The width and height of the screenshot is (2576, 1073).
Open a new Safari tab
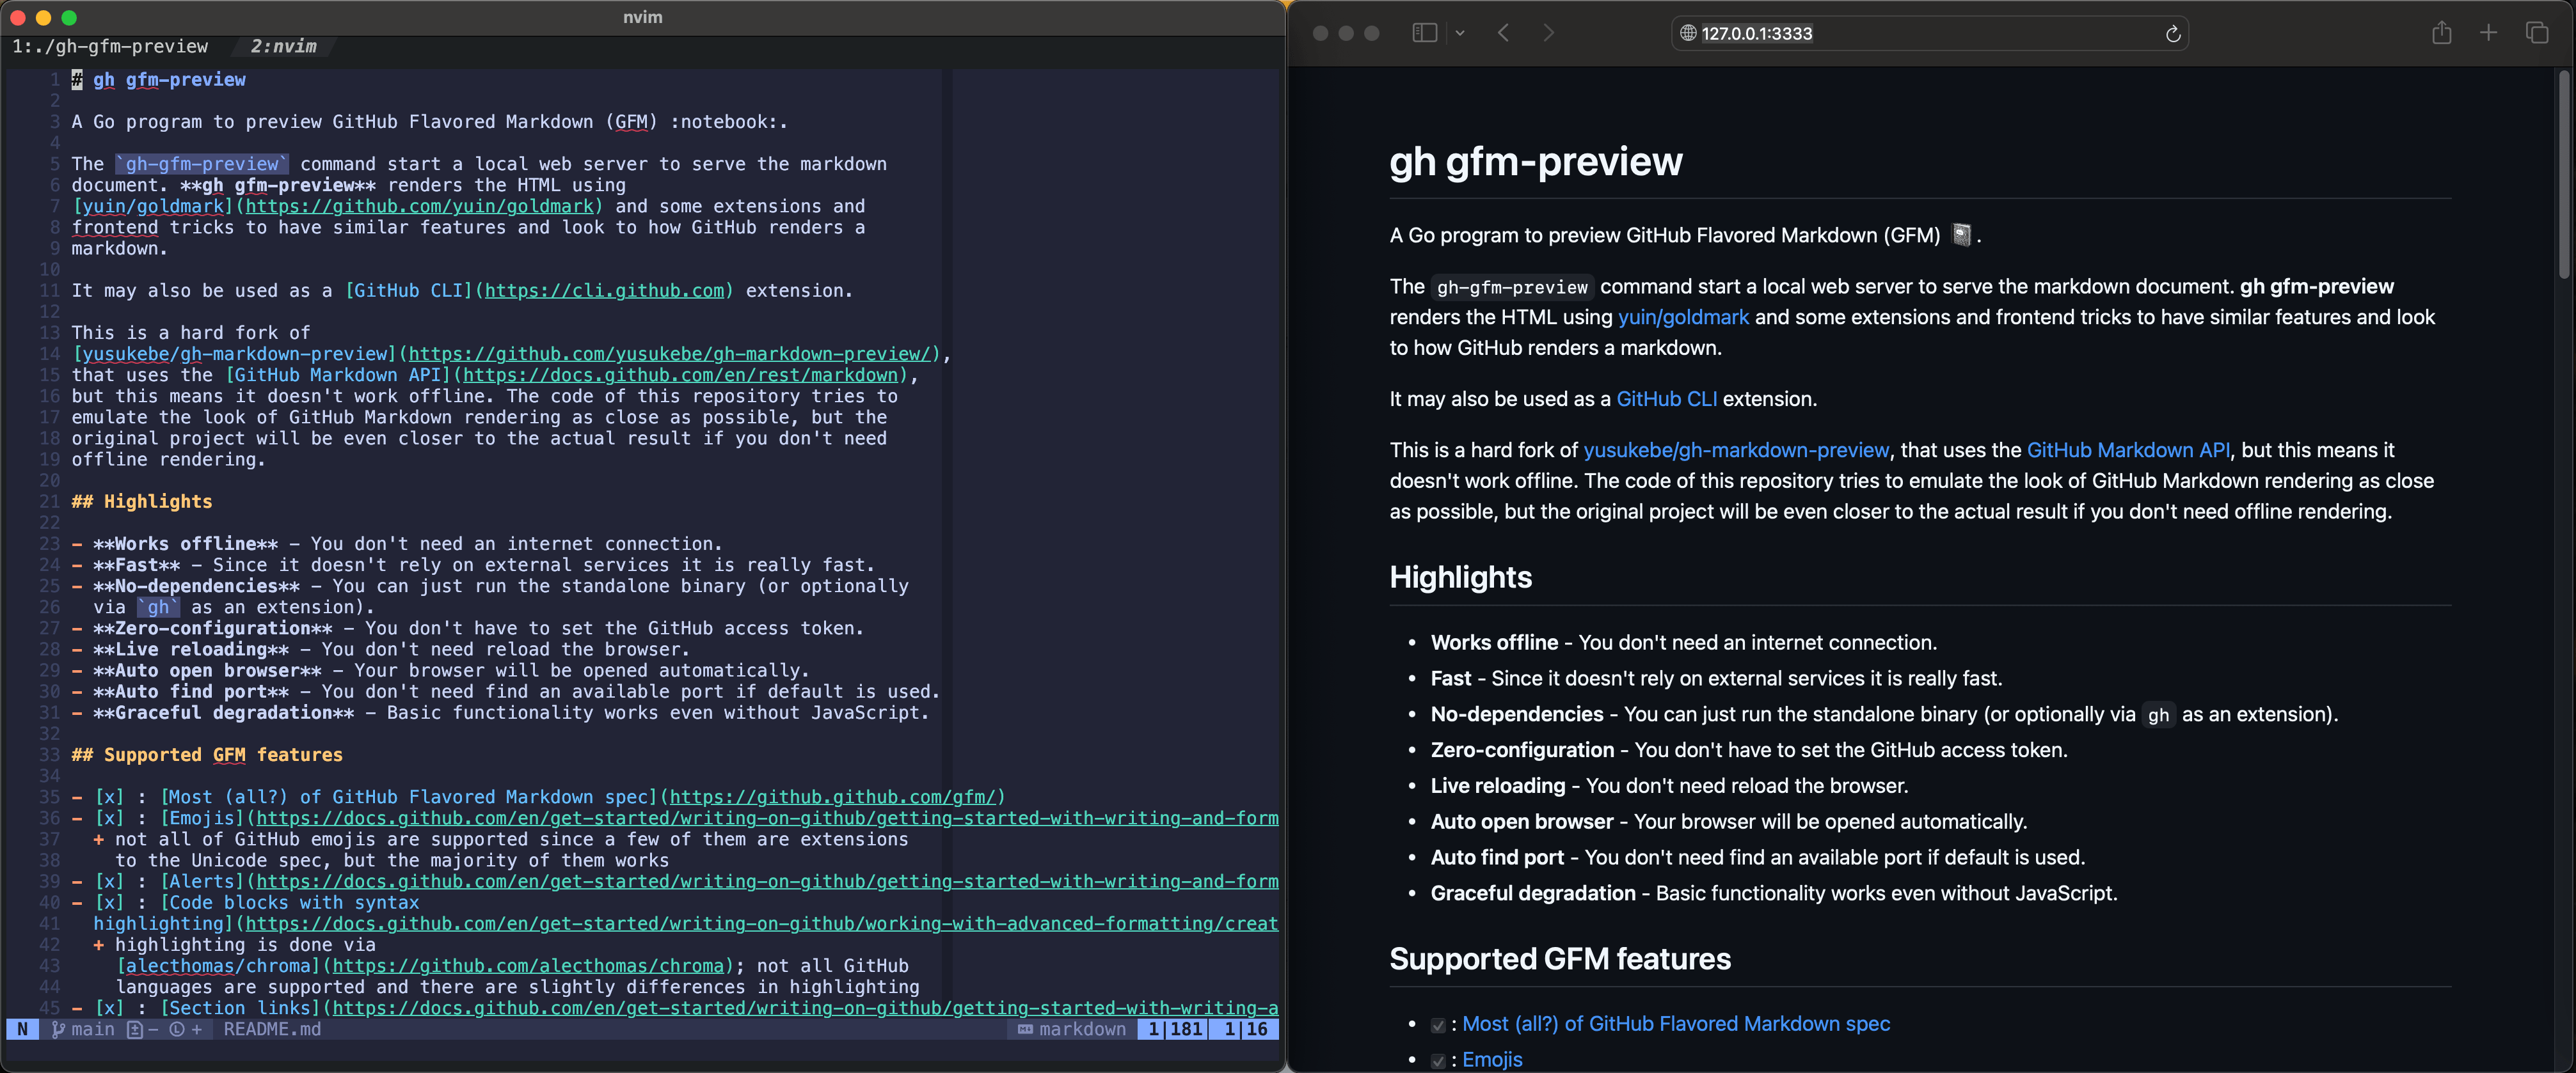tap(2488, 33)
